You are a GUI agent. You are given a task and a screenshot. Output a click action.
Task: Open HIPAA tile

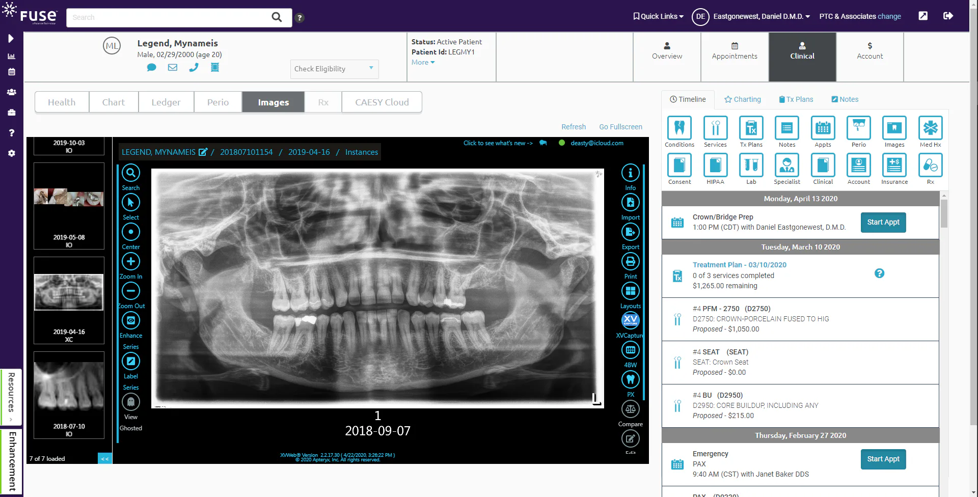pyautogui.click(x=715, y=165)
